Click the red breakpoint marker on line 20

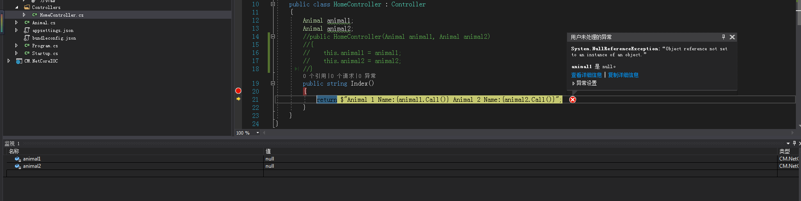pos(238,91)
